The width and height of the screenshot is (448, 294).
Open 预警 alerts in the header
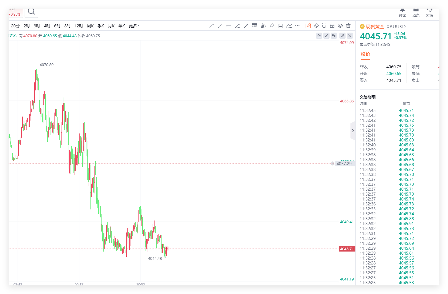pyautogui.click(x=402, y=13)
